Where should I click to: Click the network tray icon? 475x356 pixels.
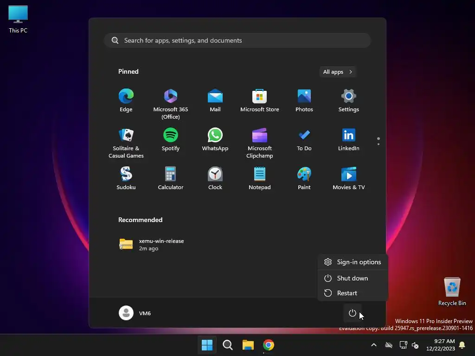tap(403, 345)
